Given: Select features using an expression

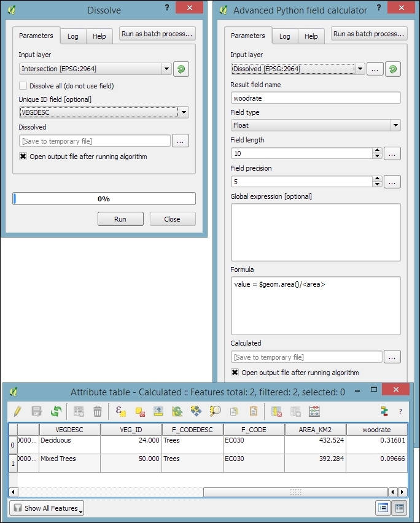Looking at the screenshot, I should [120, 411].
